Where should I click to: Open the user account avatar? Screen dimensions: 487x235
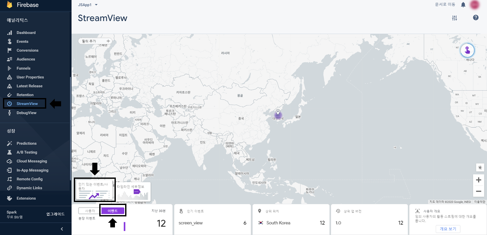(475, 5)
